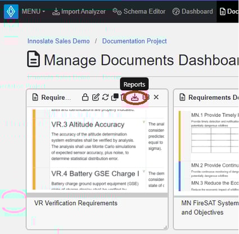
Task: Click the MN.3 Reduce the Eco... entry
Action: [215, 183]
